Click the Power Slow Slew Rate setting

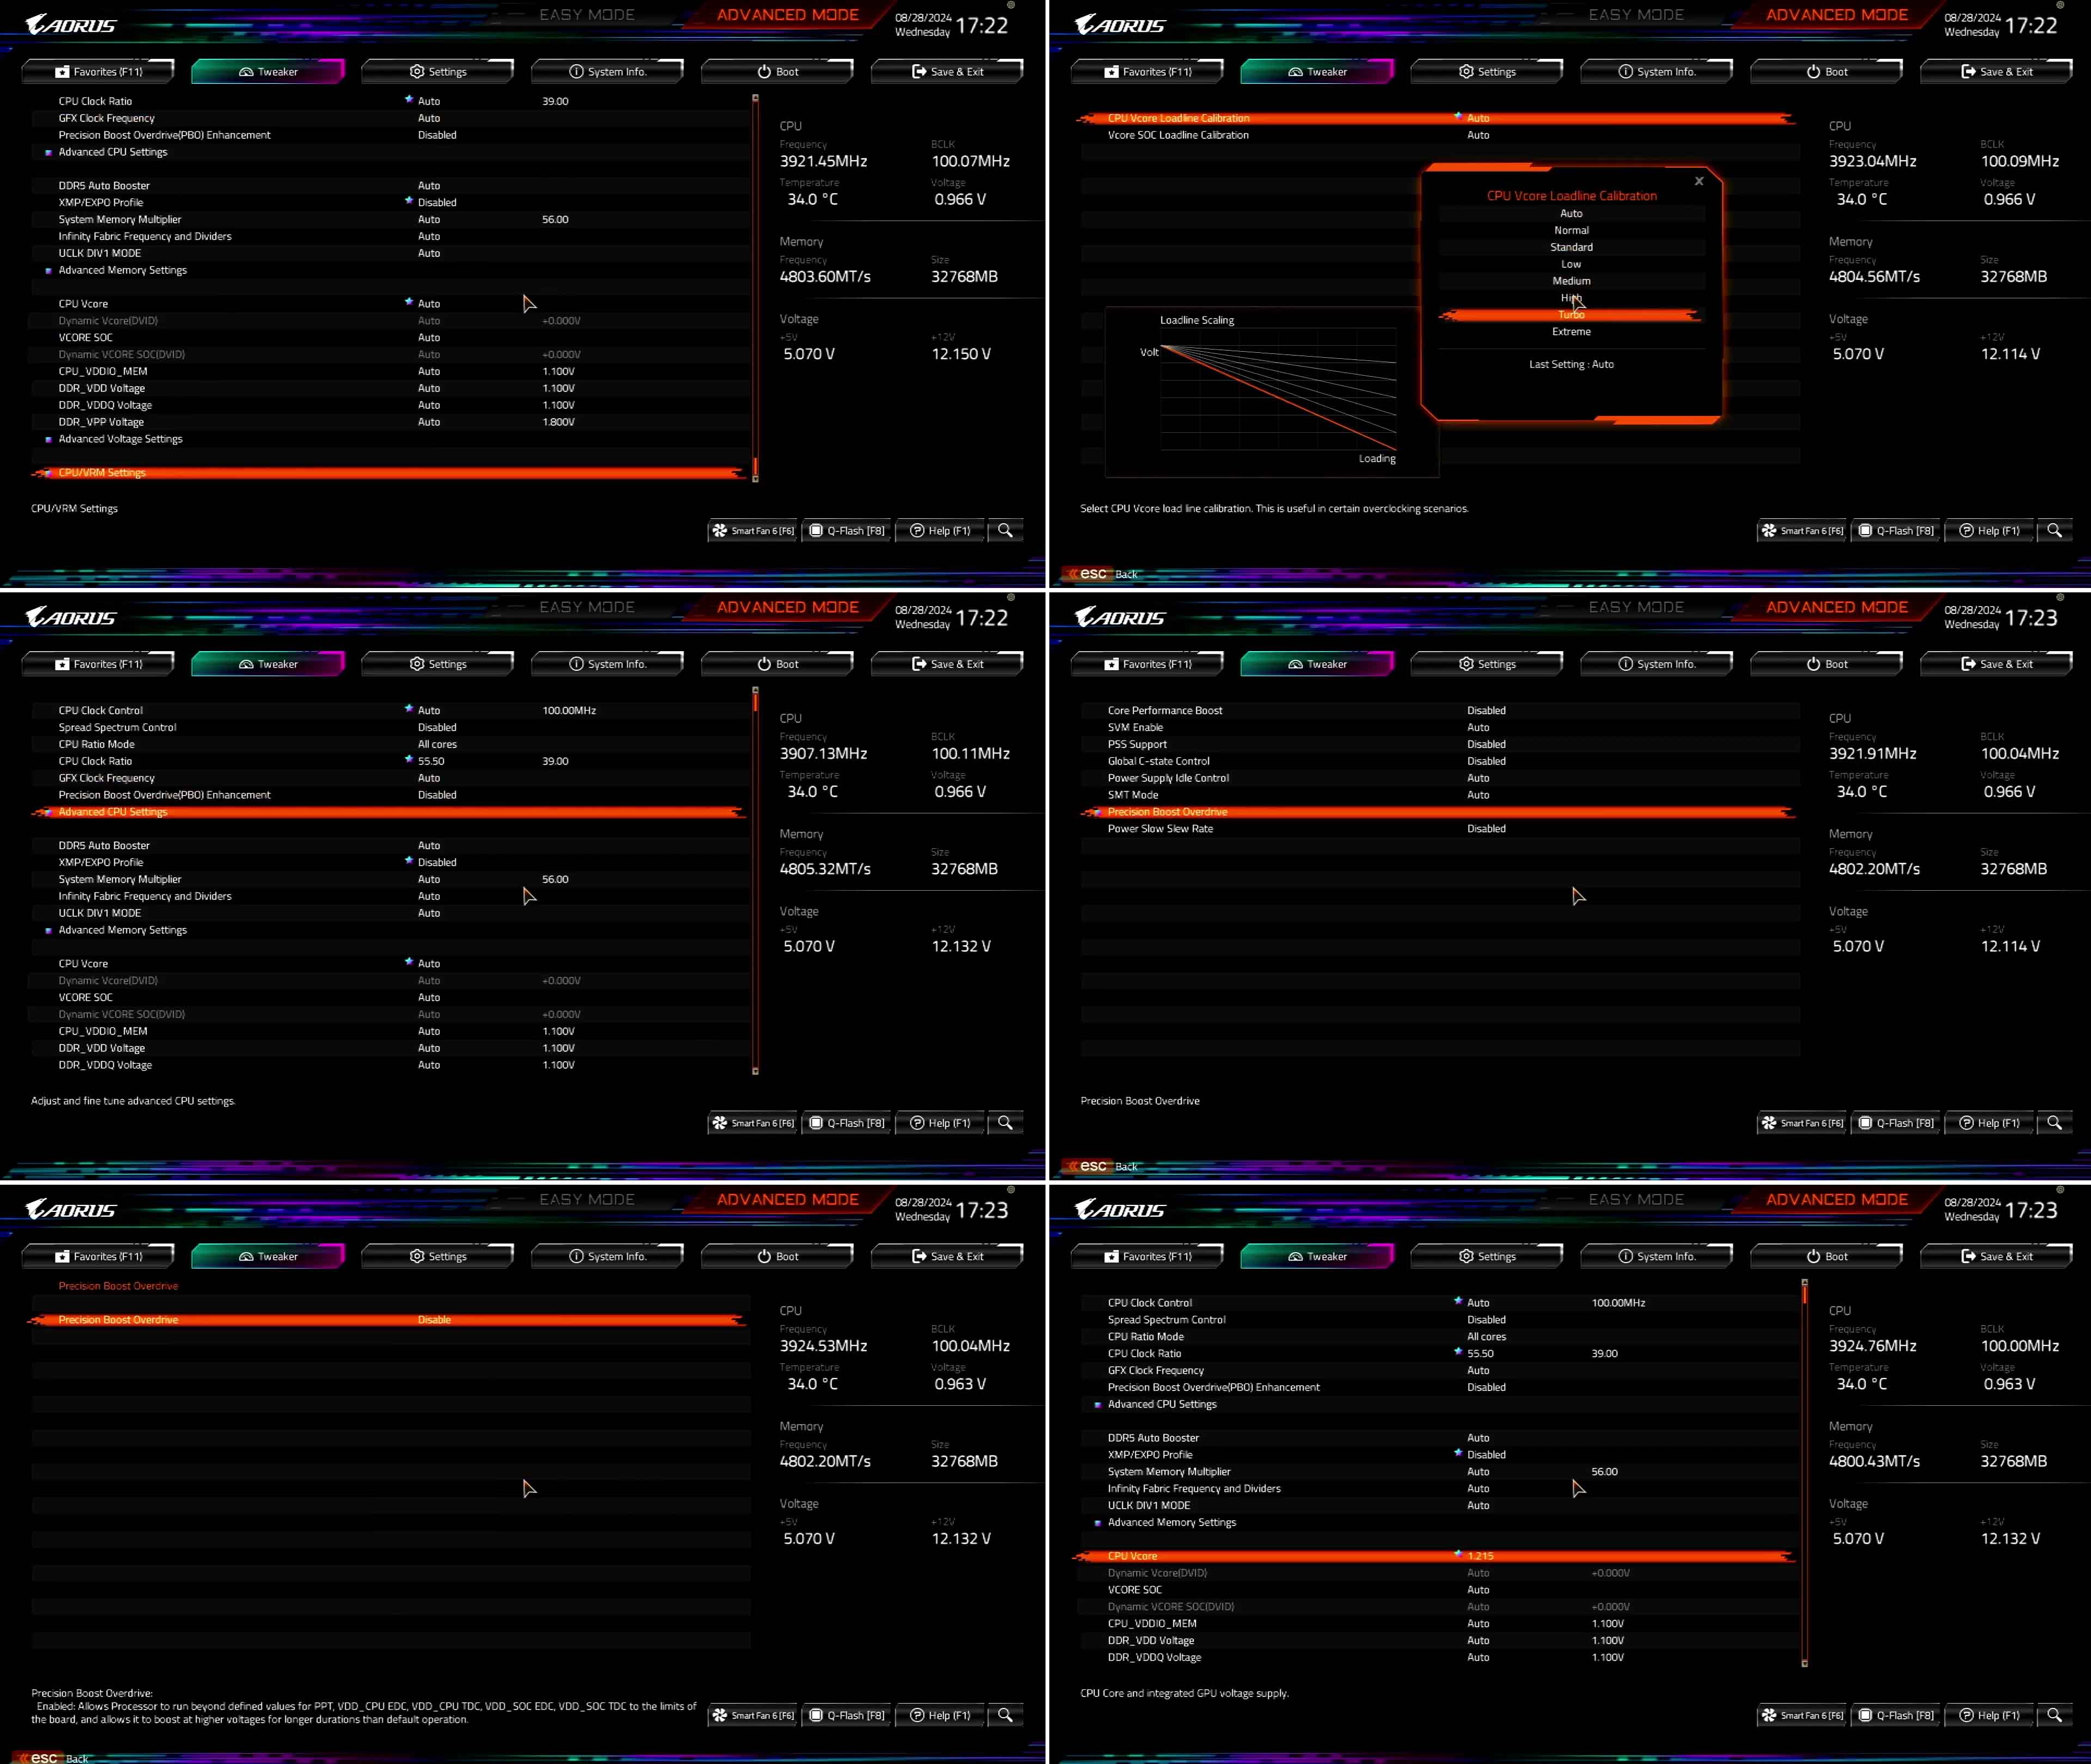click(x=1160, y=829)
